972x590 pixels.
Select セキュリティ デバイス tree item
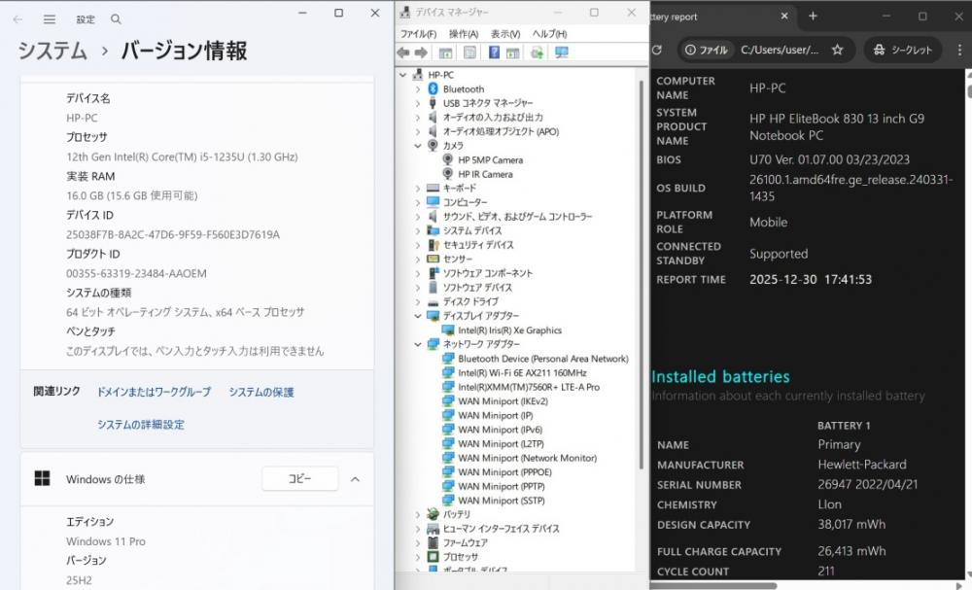(x=478, y=245)
